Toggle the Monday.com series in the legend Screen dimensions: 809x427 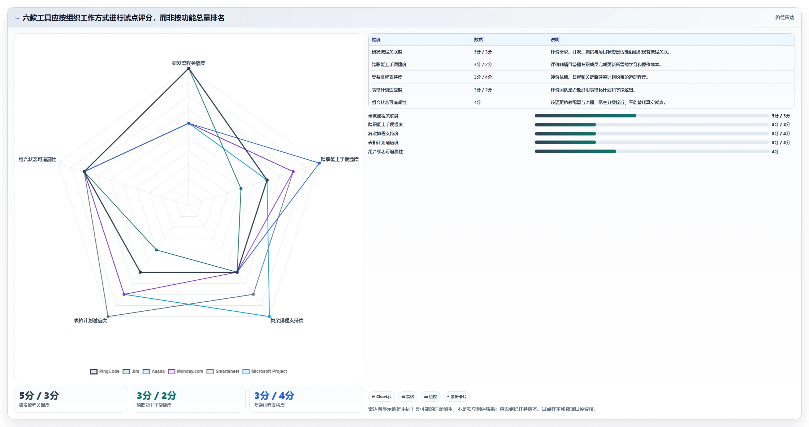click(x=186, y=371)
